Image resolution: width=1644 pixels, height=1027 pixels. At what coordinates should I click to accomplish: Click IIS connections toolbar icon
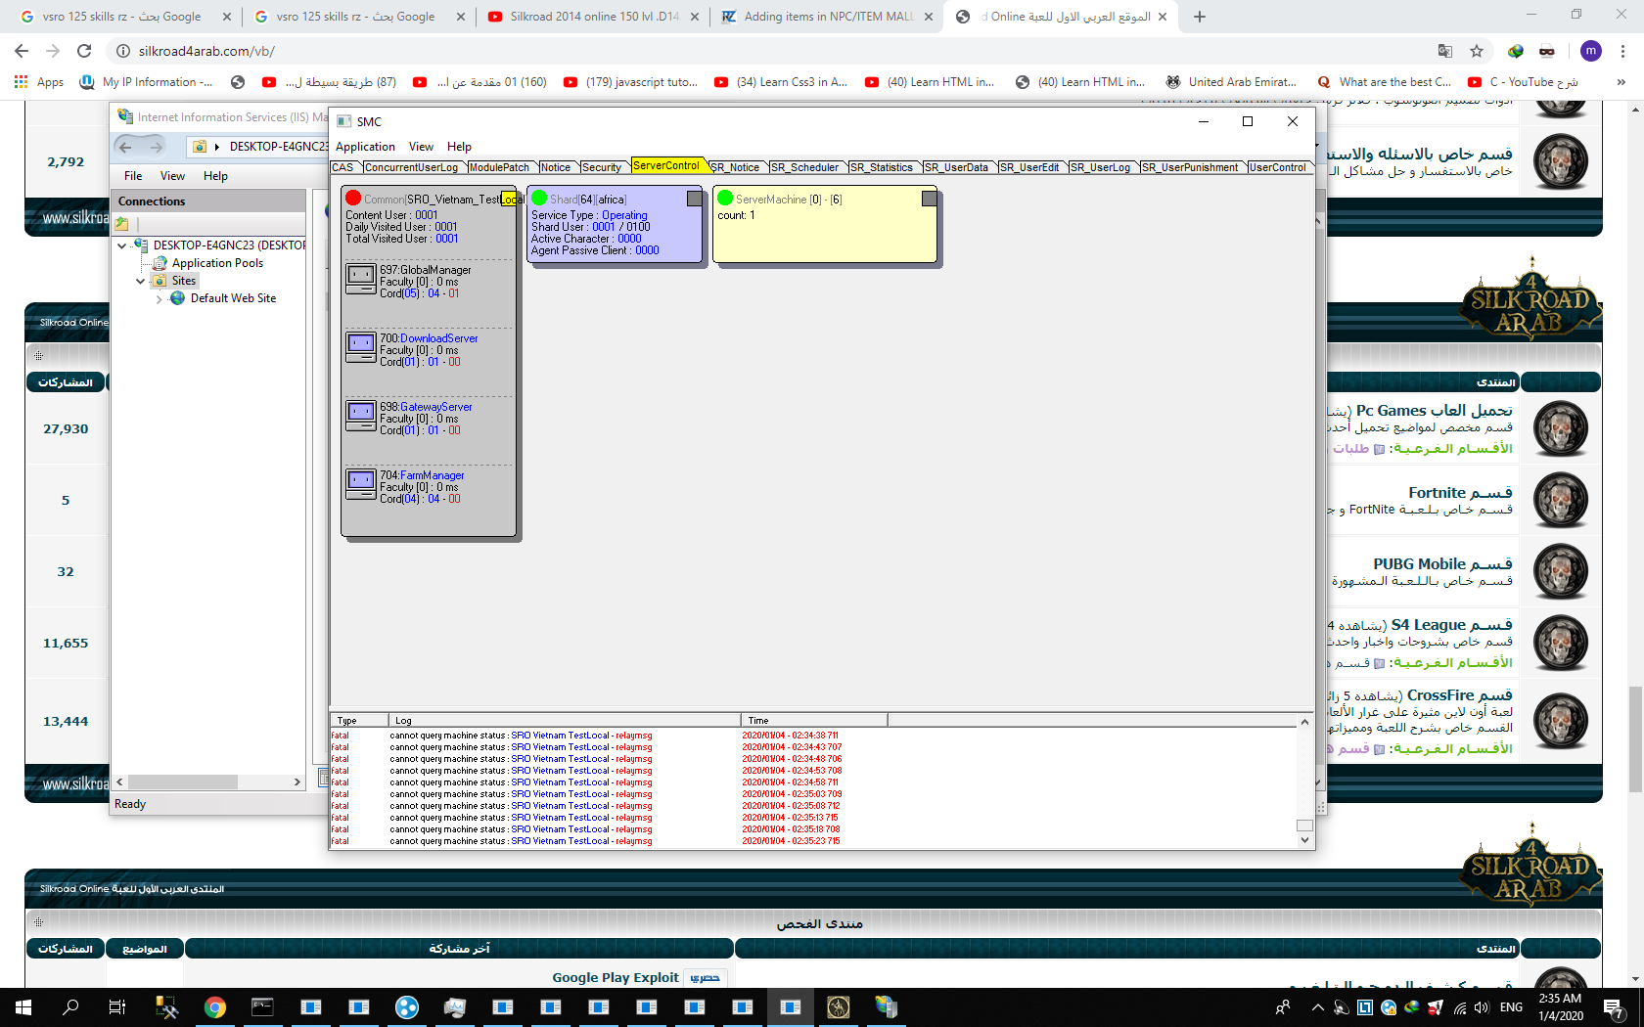[122, 224]
